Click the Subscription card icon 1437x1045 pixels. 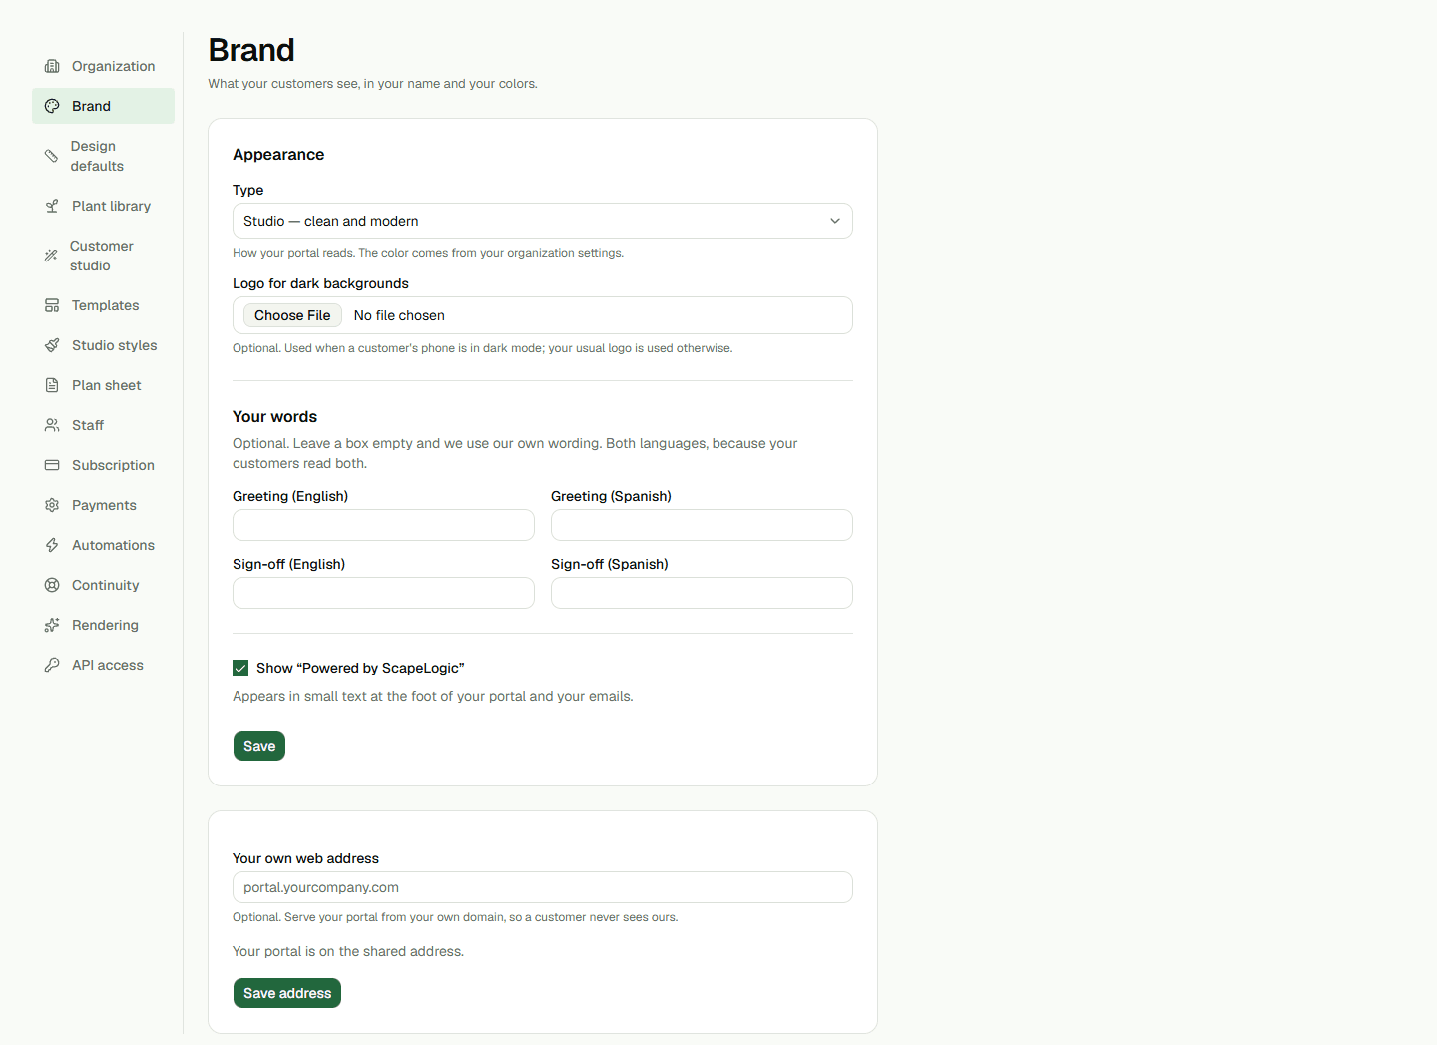point(52,465)
